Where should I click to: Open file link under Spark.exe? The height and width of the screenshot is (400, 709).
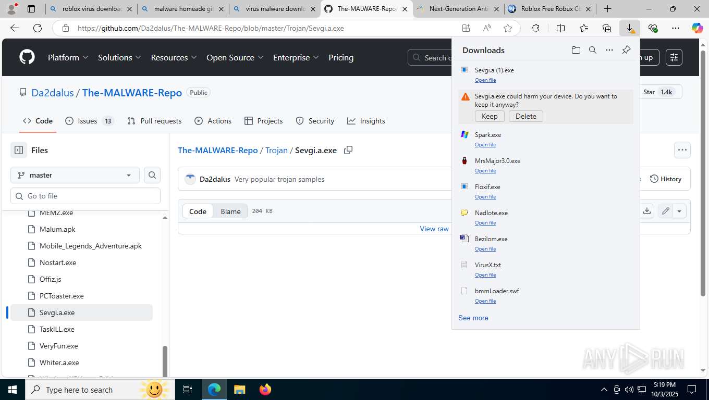pyautogui.click(x=485, y=144)
